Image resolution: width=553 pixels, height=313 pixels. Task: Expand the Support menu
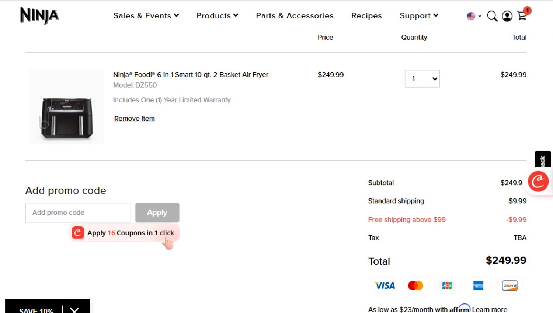tap(419, 16)
